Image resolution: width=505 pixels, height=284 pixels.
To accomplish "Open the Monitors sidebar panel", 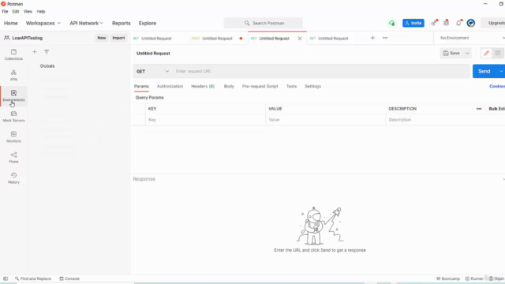I will click(x=13, y=136).
